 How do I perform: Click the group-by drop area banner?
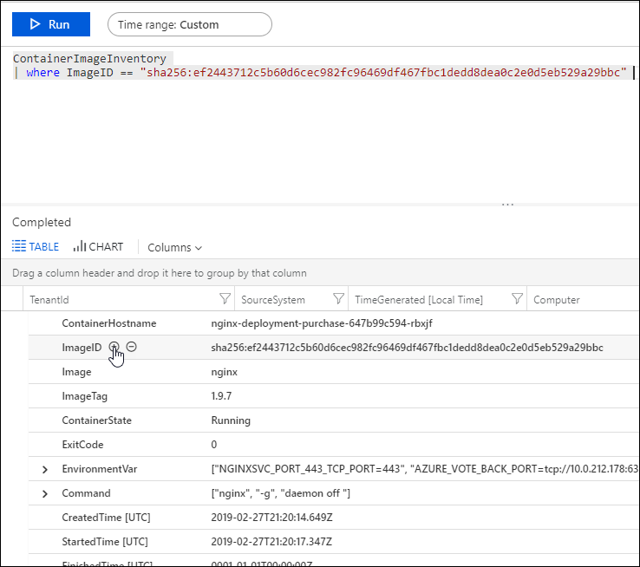(x=320, y=273)
